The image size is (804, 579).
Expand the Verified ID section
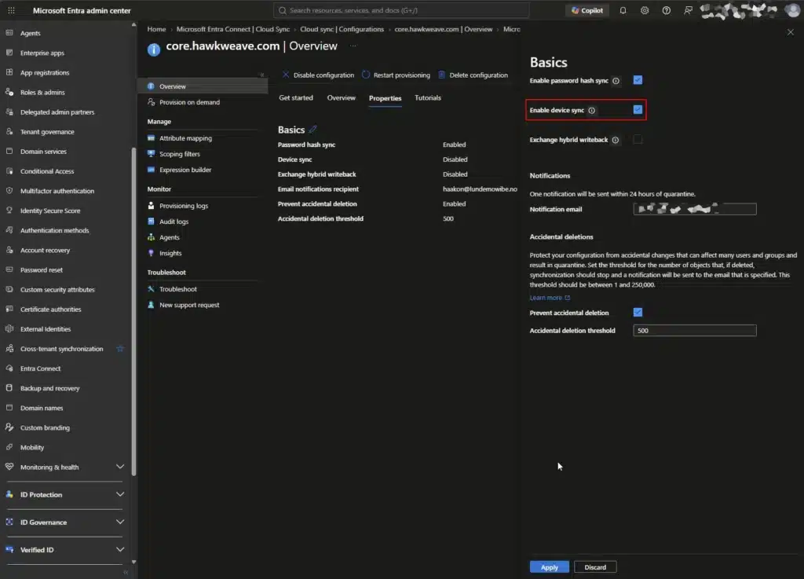tap(120, 549)
